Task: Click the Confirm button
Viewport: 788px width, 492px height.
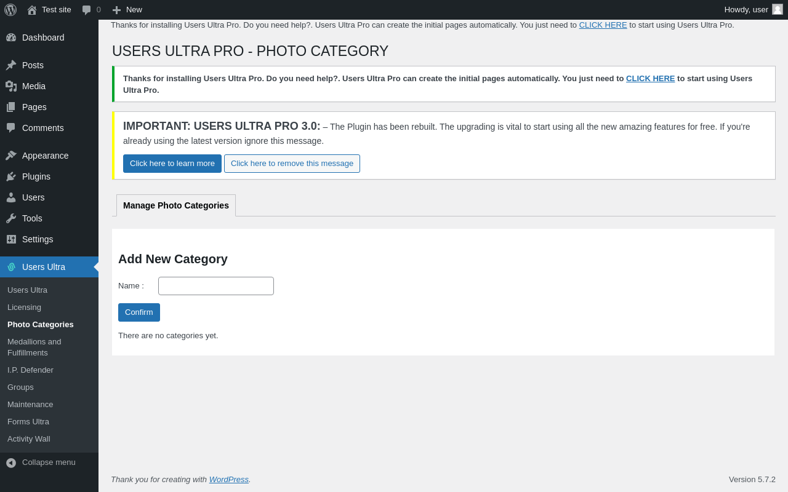Action: (139, 312)
